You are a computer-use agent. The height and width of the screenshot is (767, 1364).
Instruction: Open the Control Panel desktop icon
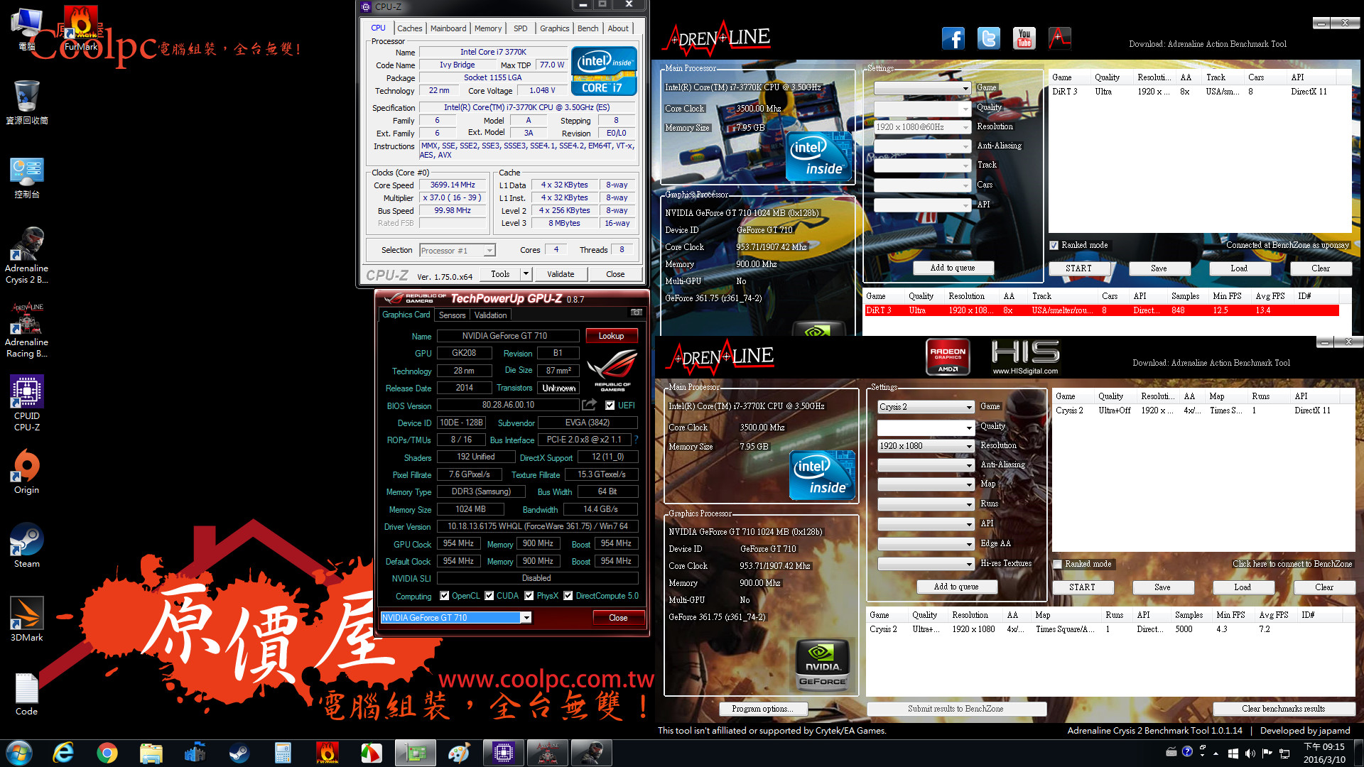point(27,178)
